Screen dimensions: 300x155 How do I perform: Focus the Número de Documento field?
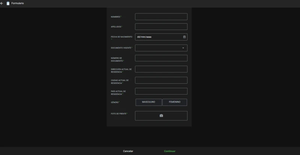[161, 58]
